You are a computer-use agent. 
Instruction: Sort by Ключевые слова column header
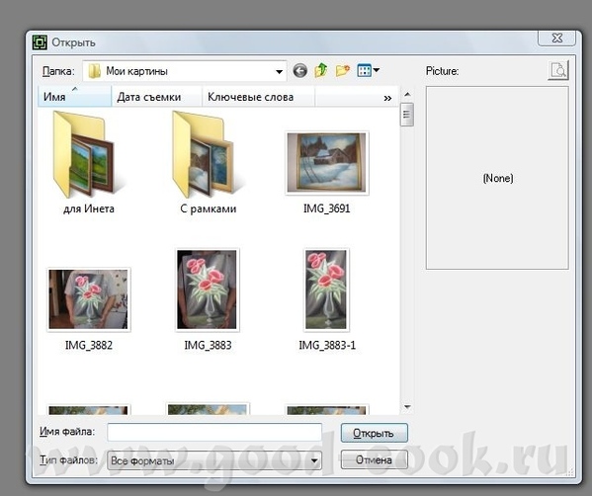coord(259,97)
